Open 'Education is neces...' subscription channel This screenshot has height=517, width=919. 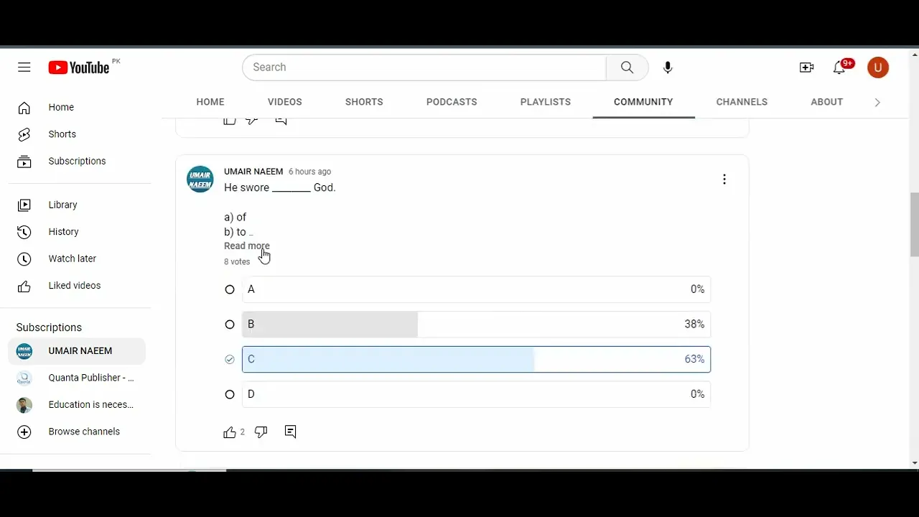(x=77, y=405)
